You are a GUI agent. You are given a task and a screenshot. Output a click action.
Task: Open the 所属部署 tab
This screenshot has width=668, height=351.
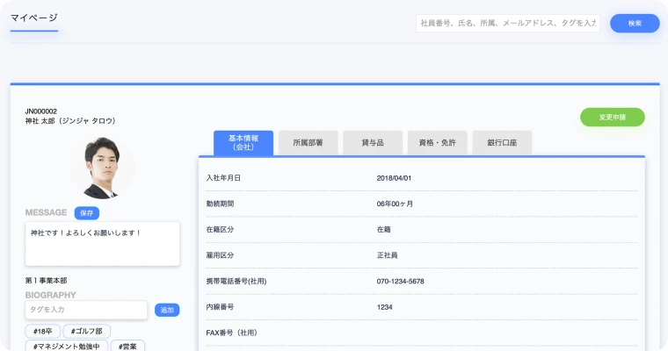tap(308, 143)
